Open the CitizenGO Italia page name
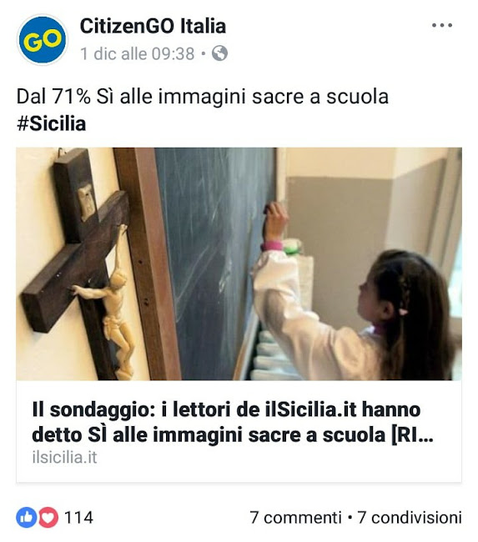The image size is (478, 542). (153, 27)
